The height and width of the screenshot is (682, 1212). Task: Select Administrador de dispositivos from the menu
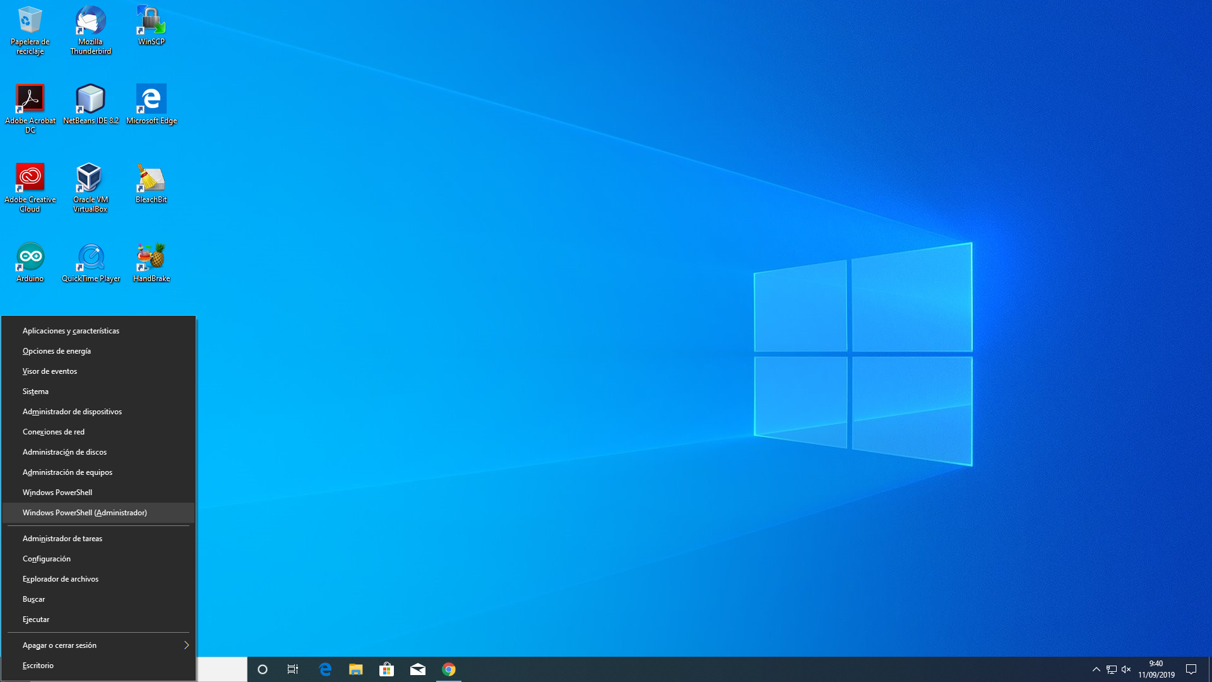point(72,411)
